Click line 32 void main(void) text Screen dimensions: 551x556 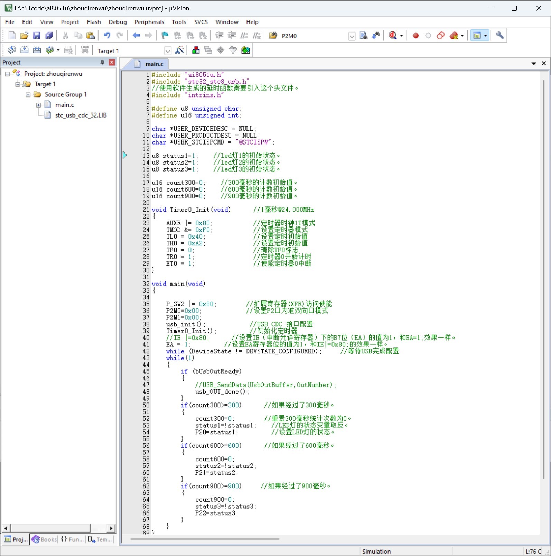tap(178, 284)
